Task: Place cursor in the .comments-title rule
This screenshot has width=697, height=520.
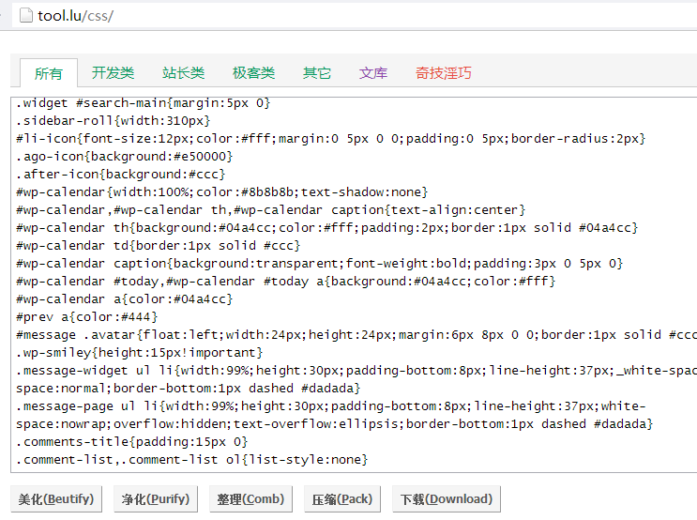Action: [x=131, y=441]
